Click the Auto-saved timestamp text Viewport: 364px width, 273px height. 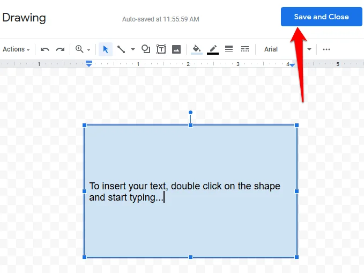pos(161,19)
